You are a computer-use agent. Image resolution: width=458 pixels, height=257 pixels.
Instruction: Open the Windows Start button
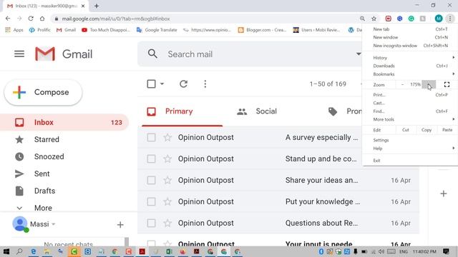[6, 251]
